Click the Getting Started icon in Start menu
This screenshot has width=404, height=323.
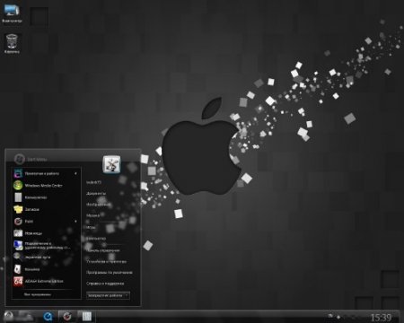click(x=18, y=173)
